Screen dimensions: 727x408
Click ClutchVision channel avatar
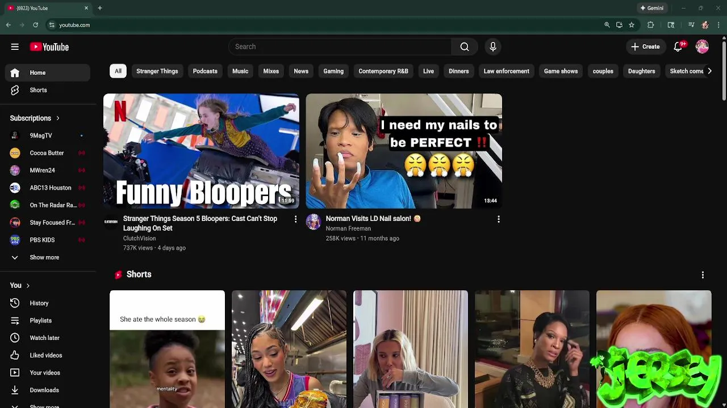(x=111, y=222)
